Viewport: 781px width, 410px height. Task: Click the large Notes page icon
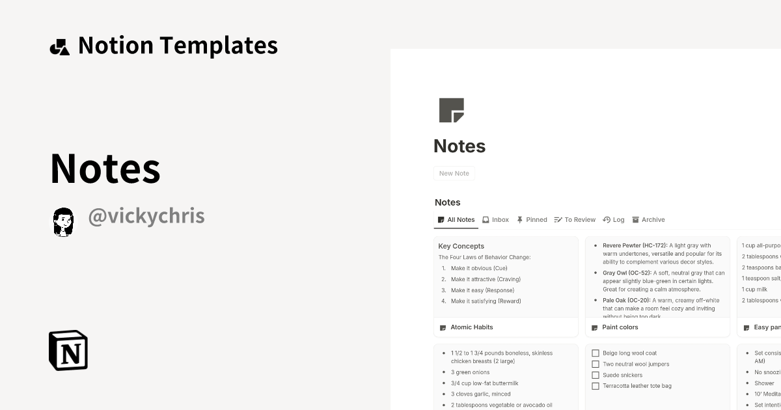click(450, 111)
